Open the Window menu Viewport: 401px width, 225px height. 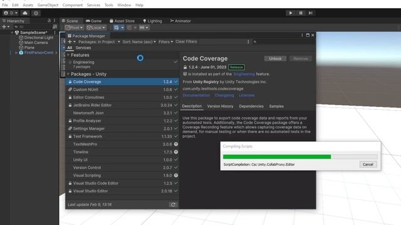click(x=124, y=5)
